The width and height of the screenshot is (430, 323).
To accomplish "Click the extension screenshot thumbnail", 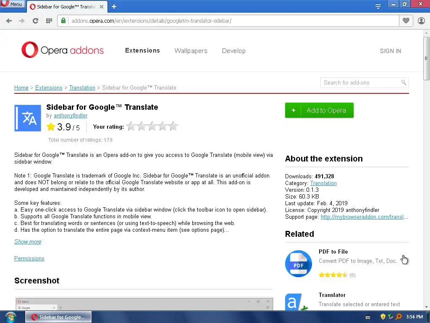I will click(144, 304).
